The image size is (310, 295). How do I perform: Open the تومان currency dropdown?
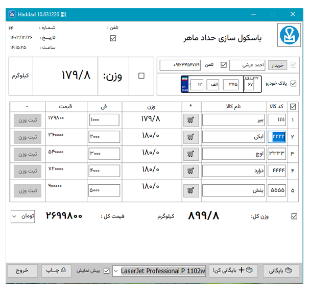coord(23,216)
